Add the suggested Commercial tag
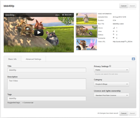 [28, 103]
